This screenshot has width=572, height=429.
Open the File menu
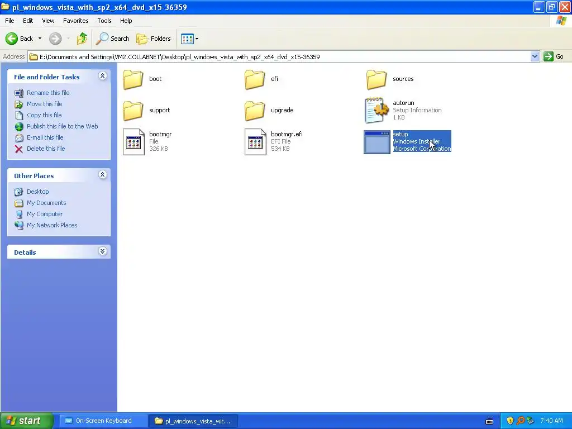coord(9,21)
